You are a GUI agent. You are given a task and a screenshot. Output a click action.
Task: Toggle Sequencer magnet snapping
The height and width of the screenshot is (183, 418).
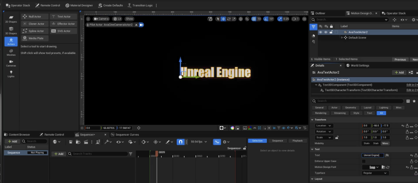[x=180, y=142]
